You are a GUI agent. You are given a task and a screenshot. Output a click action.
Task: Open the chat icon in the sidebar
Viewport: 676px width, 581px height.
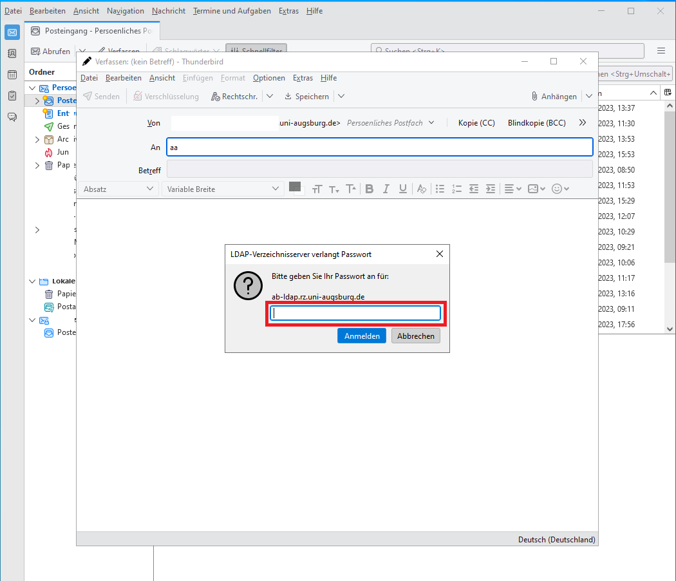point(12,117)
